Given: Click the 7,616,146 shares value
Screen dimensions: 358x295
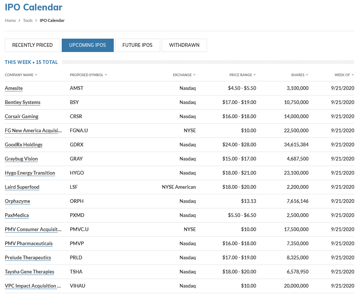Looking at the screenshot, I should pyautogui.click(x=297, y=201).
